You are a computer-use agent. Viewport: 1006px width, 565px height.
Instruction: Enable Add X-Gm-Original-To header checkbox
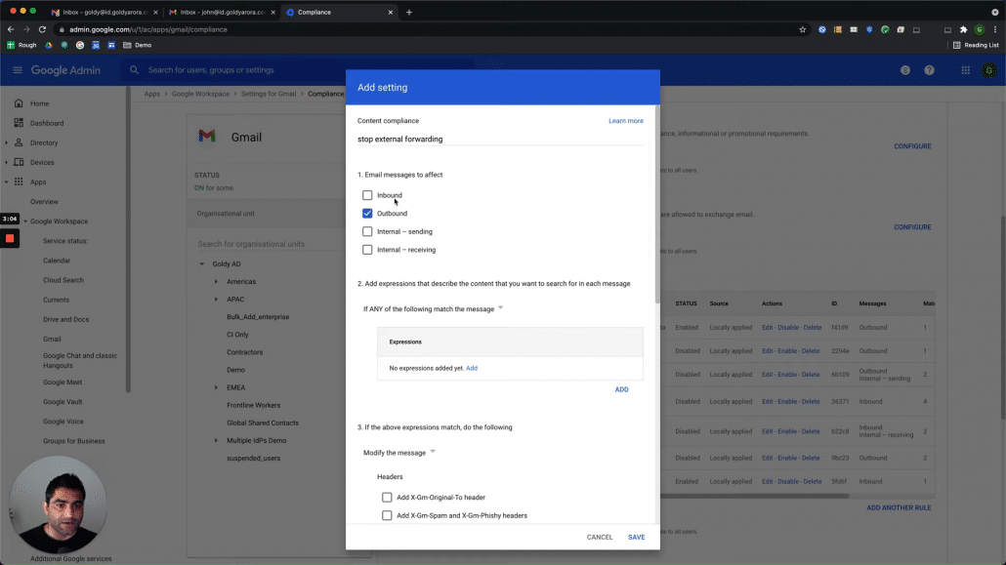coord(387,497)
